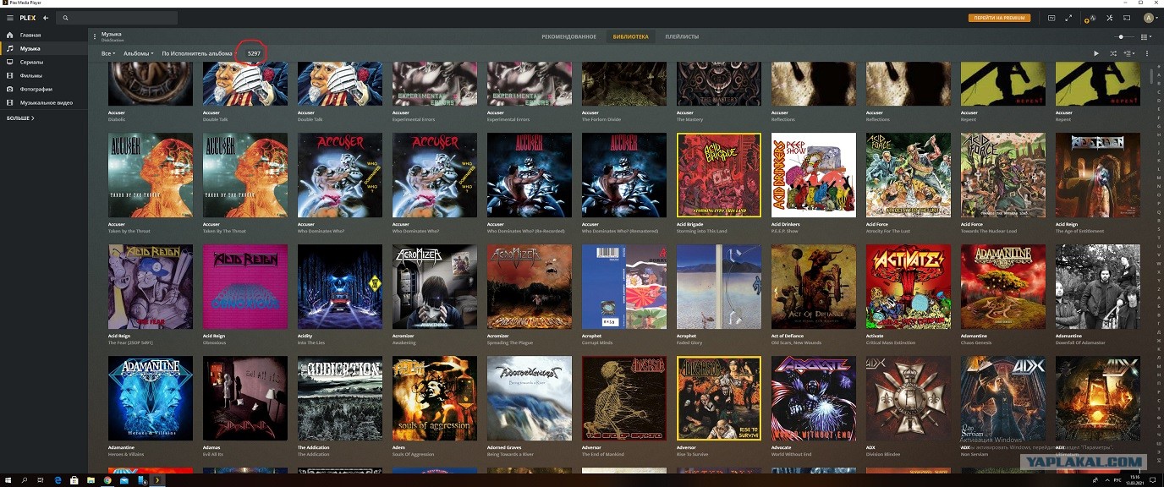Open the Альбомы type dropdown
Viewport: 1164px width, 487px height.
(139, 53)
